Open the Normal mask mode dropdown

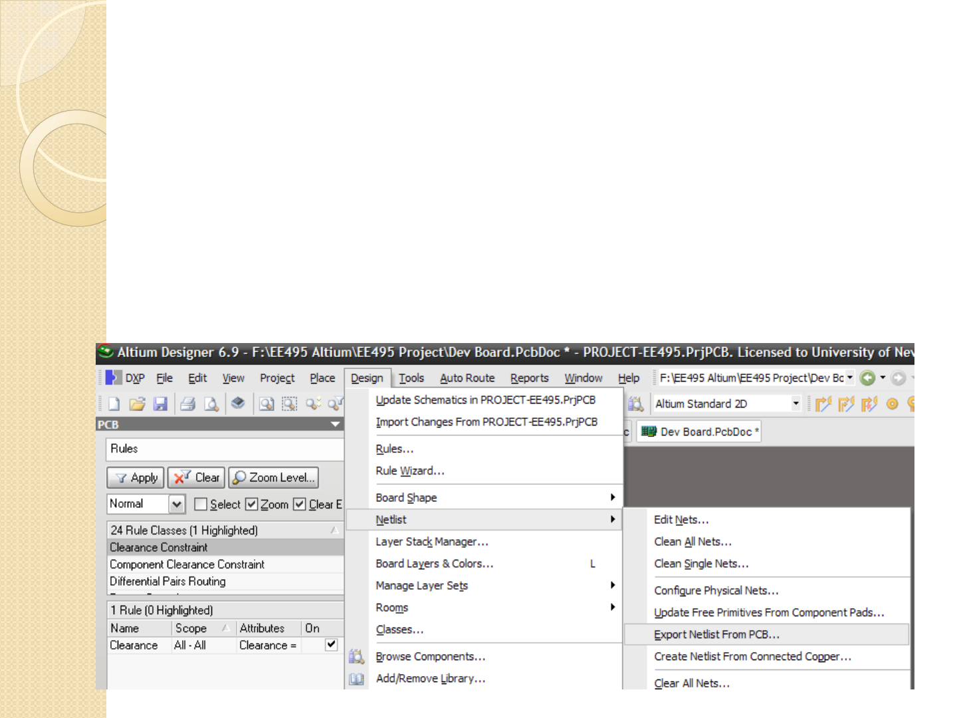click(x=176, y=504)
